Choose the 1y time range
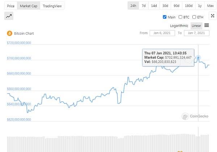The width and height of the screenshot is (217, 152). click(x=200, y=6)
